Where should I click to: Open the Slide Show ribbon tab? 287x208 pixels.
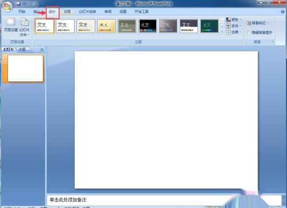coord(87,11)
